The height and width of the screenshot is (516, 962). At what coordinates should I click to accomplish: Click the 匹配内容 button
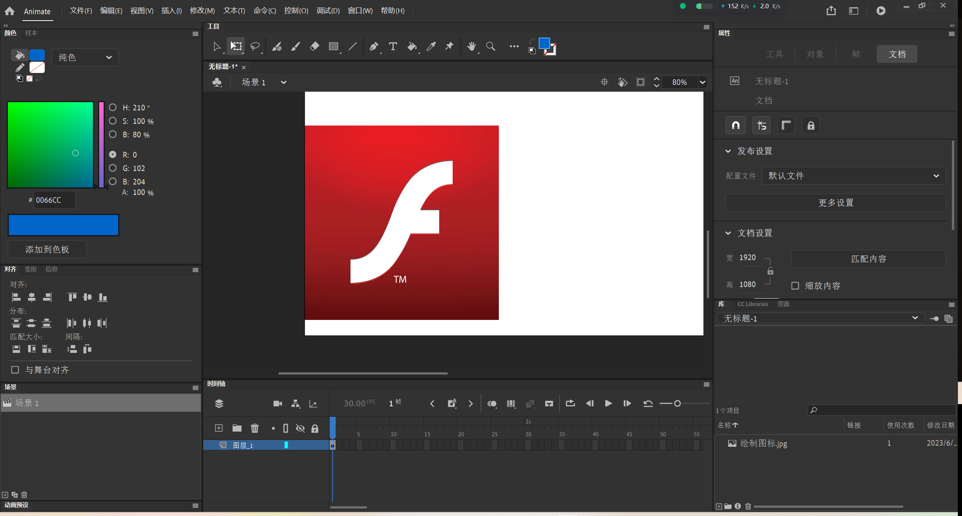tap(868, 259)
